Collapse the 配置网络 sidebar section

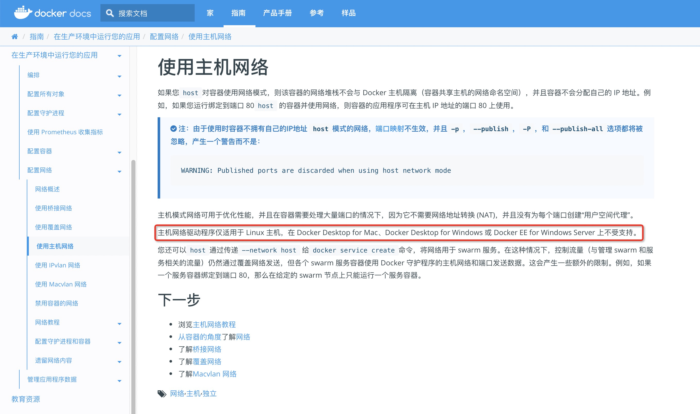(x=119, y=172)
